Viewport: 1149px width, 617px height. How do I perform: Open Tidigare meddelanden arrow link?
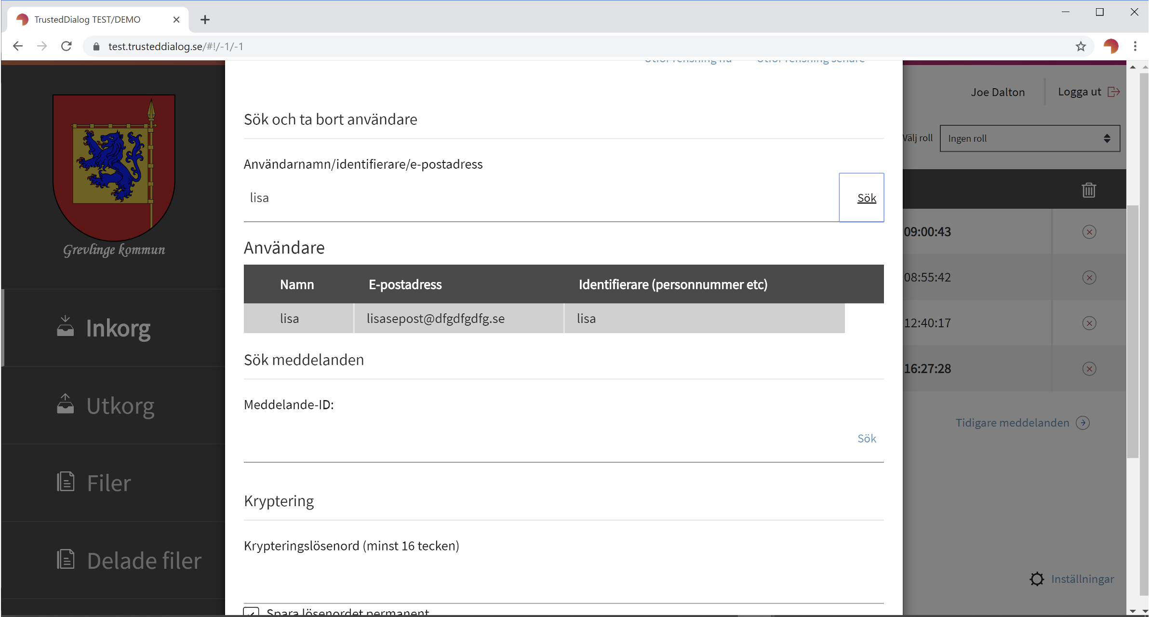pos(1082,423)
